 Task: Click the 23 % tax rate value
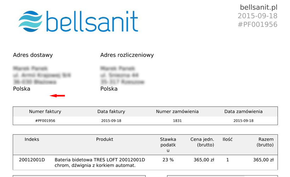pos(168,160)
